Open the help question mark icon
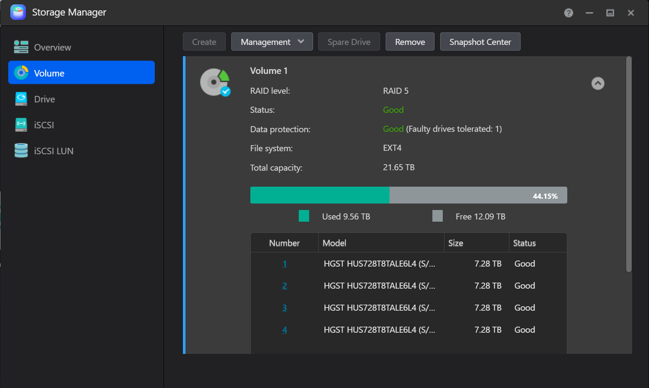The width and height of the screenshot is (649, 388). point(569,13)
